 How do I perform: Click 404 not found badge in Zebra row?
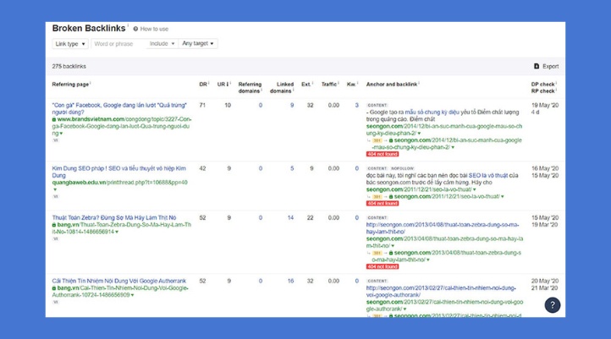(x=383, y=266)
